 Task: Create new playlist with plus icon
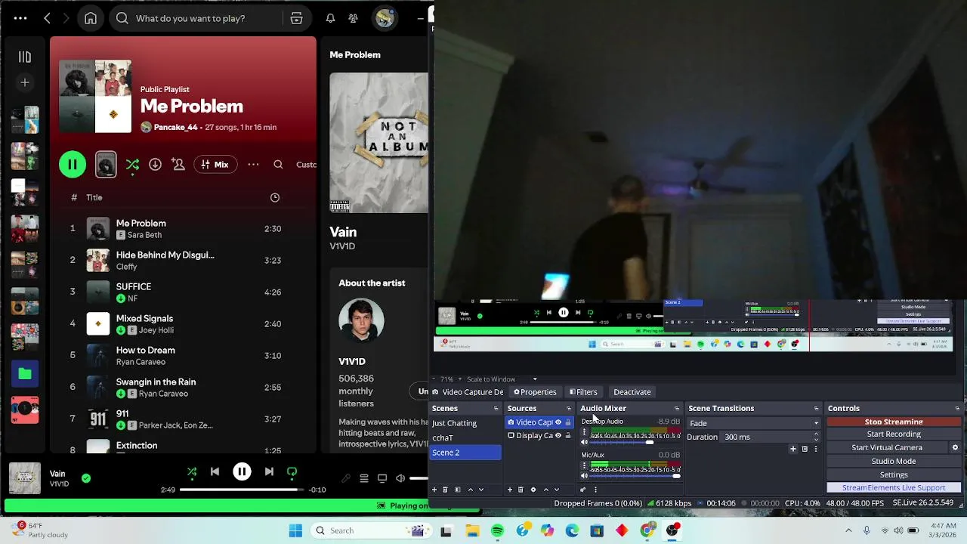(x=25, y=82)
